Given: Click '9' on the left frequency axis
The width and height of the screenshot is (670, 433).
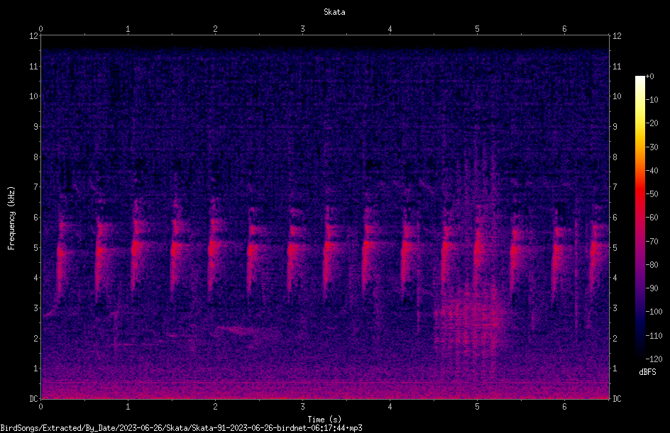Looking at the screenshot, I should point(36,127).
